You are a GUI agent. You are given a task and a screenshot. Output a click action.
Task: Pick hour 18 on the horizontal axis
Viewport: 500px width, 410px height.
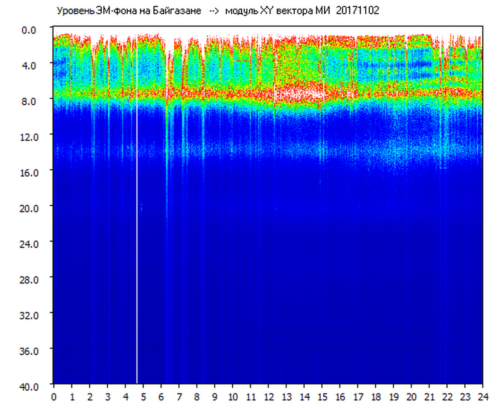pyautogui.click(x=375, y=396)
